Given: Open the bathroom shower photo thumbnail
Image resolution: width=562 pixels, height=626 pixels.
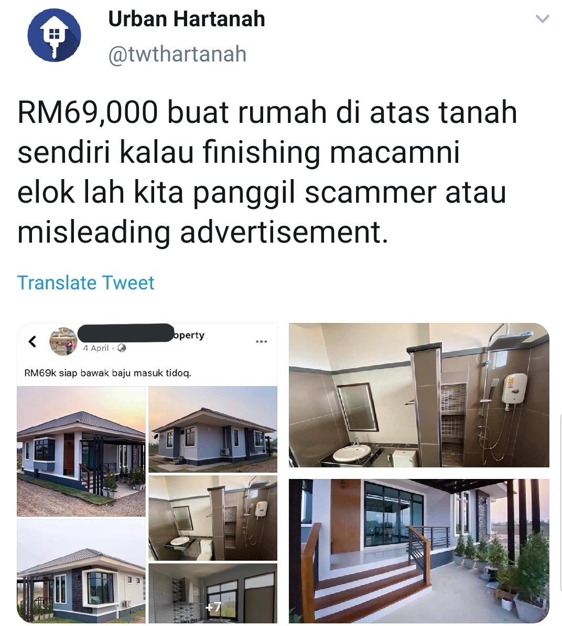Looking at the screenshot, I should click(x=419, y=395).
